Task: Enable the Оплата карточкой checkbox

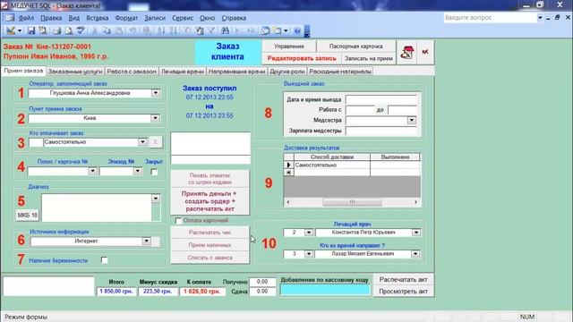Action: coord(178,221)
